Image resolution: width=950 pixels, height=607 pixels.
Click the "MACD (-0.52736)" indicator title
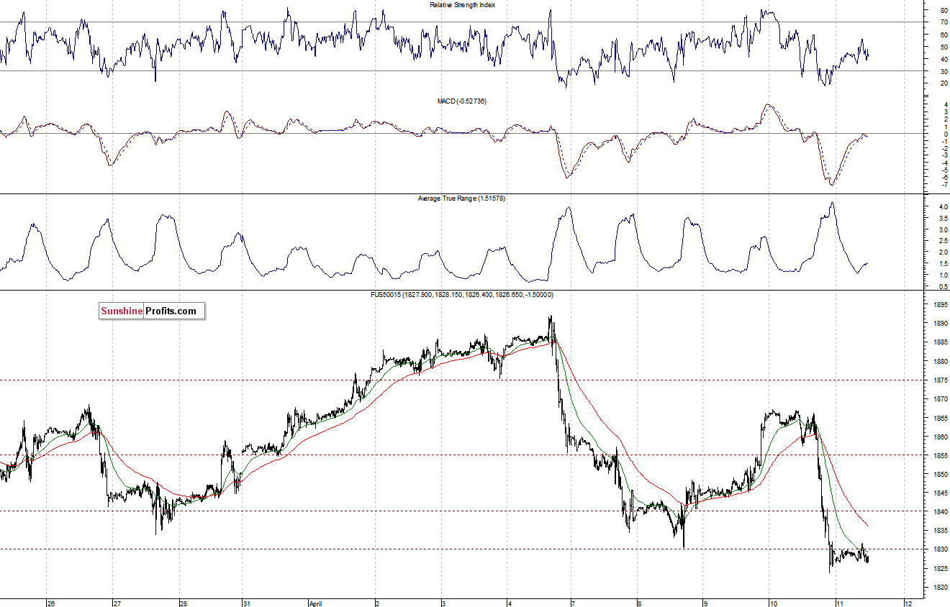[x=462, y=101]
